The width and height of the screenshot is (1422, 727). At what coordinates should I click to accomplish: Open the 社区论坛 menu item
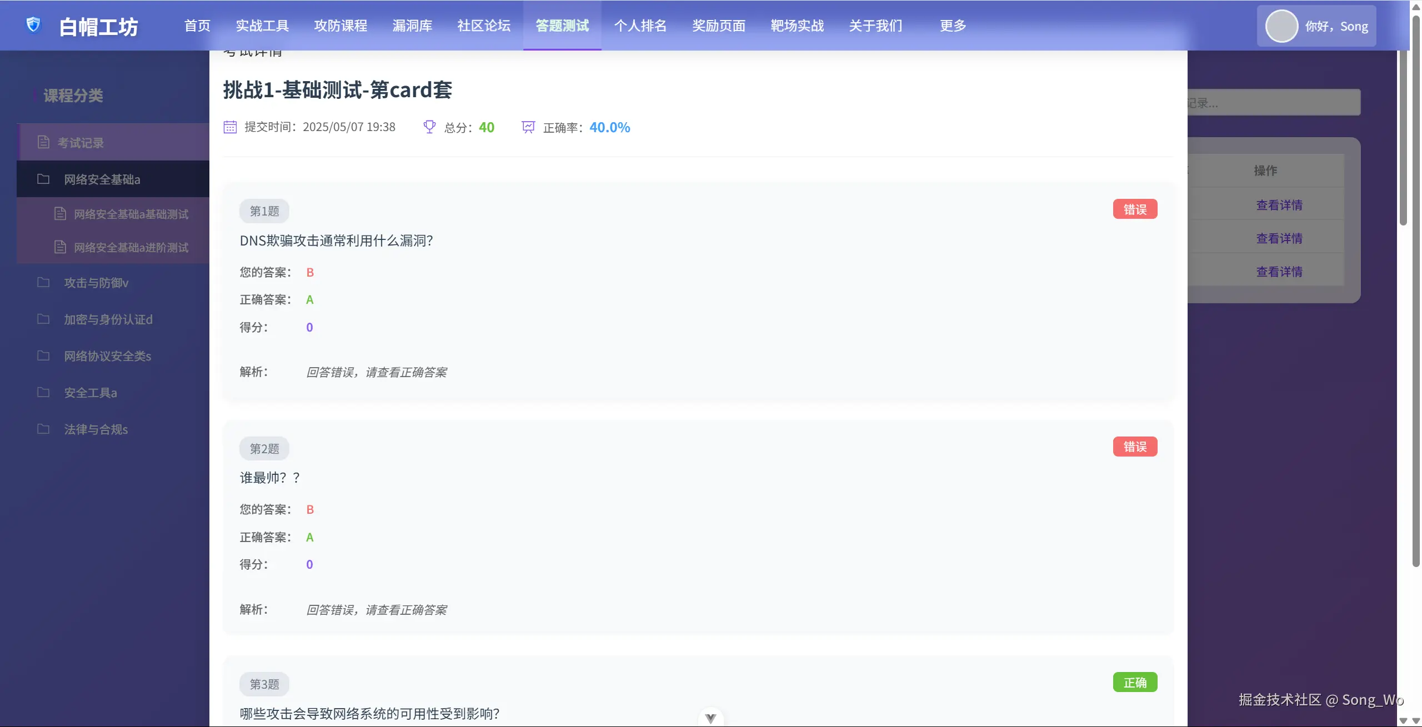[483, 26]
